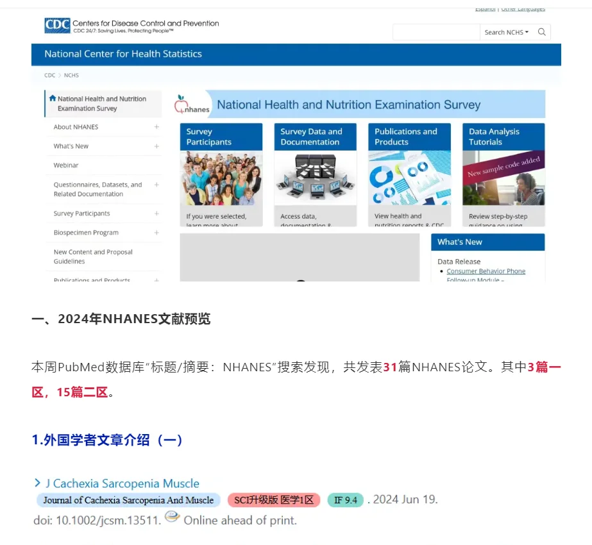Open the What's New sidebar item

click(x=71, y=146)
